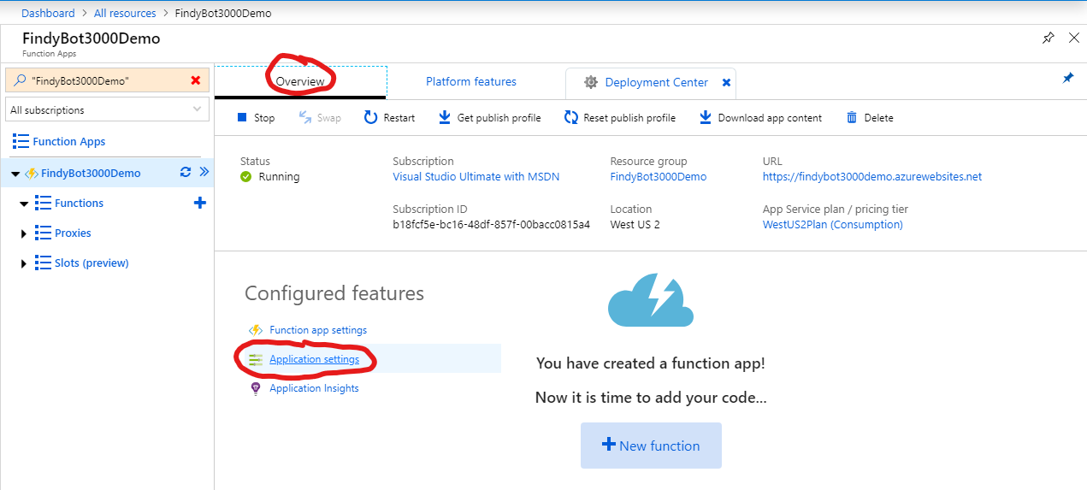Go to Dashboard breadcrumb
The image size is (1087, 490).
48,14
